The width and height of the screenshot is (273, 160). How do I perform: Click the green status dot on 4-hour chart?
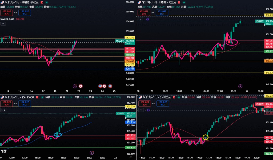coord(47,2)
